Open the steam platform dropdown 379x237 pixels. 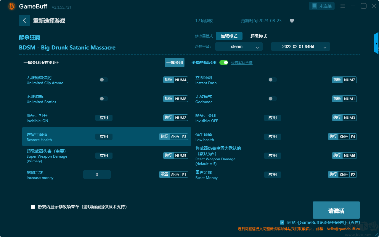pyautogui.click(x=239, y=47)
